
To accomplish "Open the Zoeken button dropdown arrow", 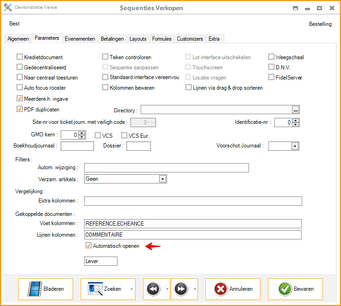I will pos(131,289).
